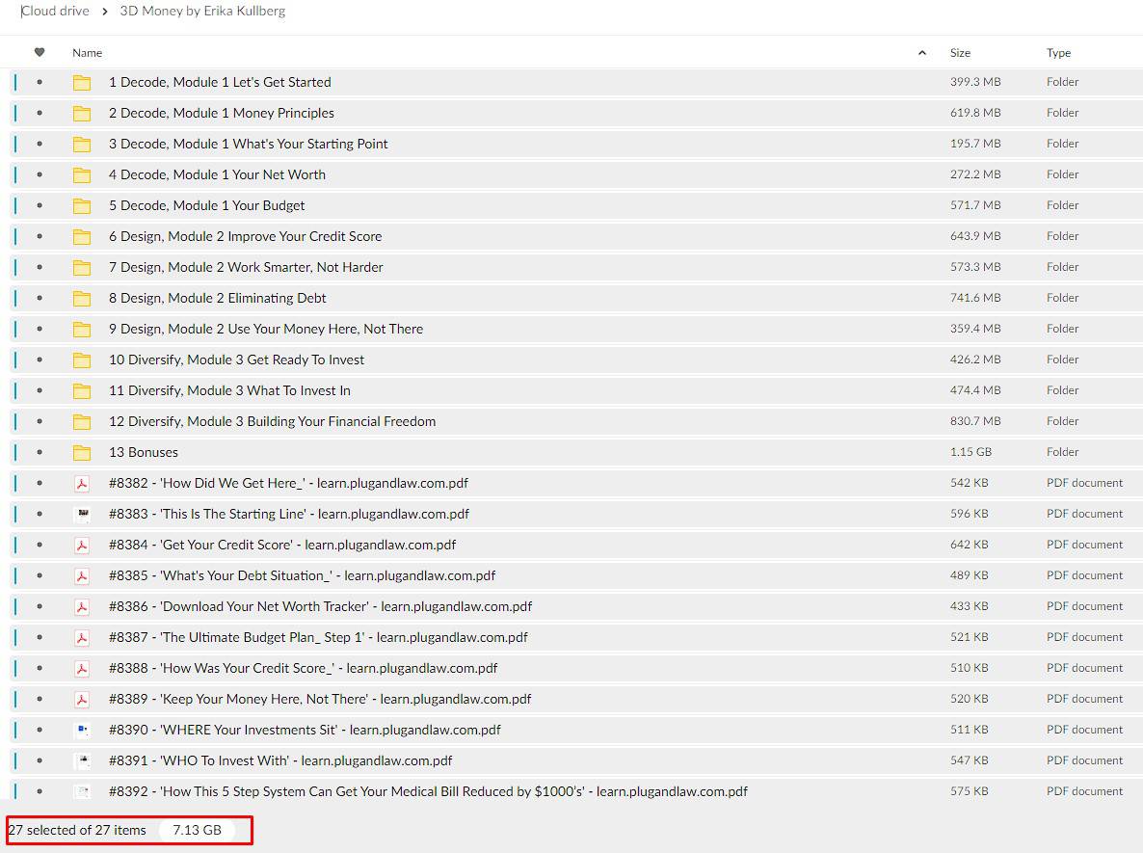Click the sort arrow in Name column
The image size is (1143, 853).
click(x=921, y=53)
